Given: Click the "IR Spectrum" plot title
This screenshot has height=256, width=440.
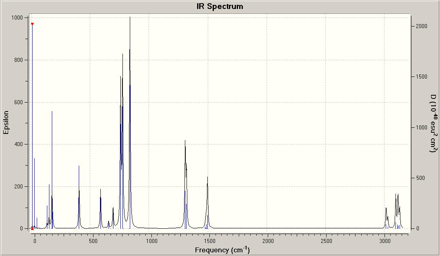Looking at the screenshot, I should coord(220,7).
